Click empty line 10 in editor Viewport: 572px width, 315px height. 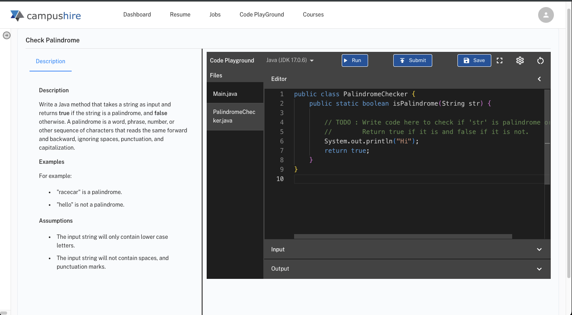(x=394, y=179)
